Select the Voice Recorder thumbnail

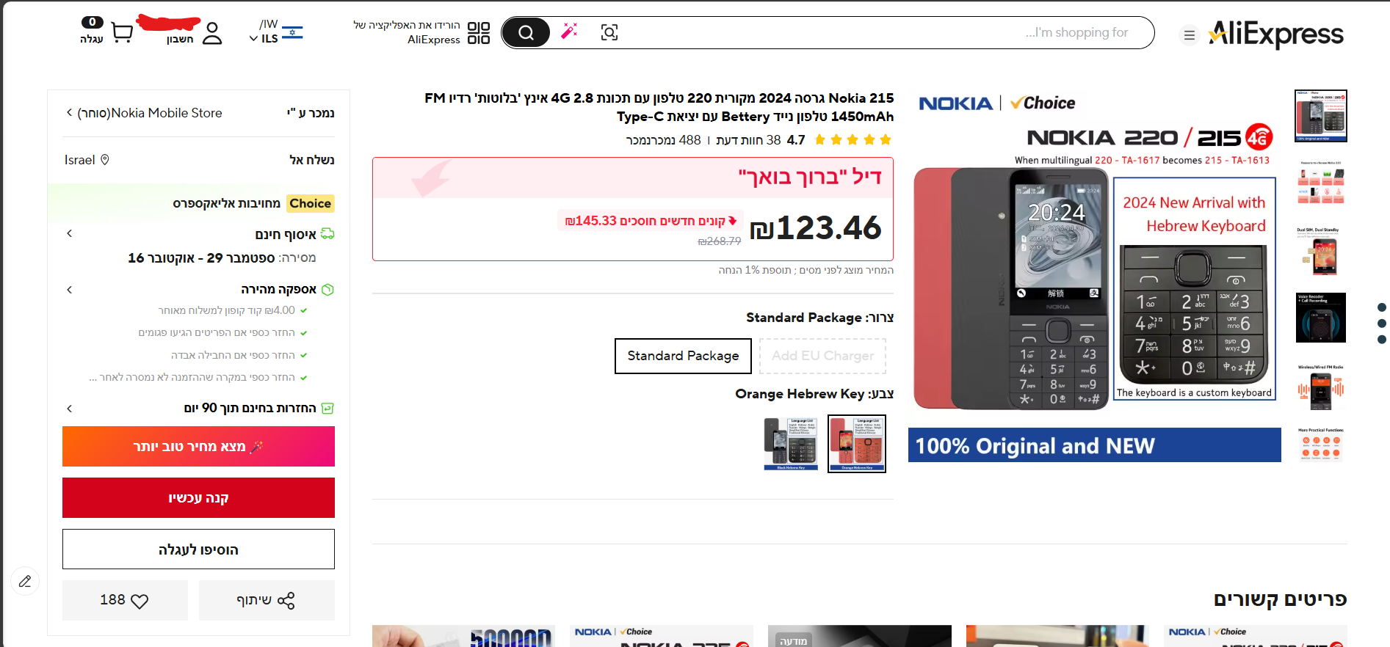point(1321,318)
